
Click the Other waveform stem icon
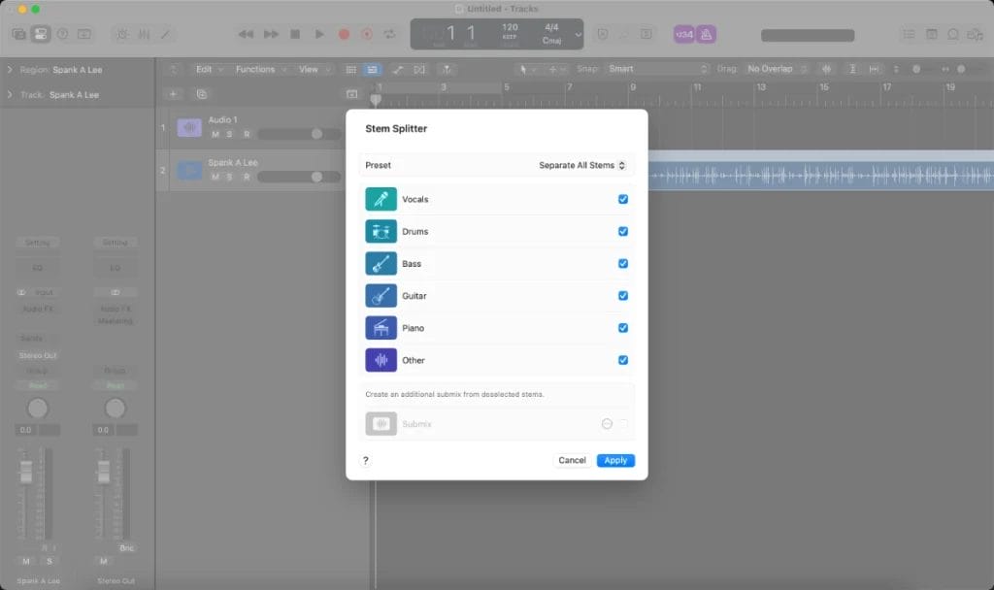tap(382, 360)
